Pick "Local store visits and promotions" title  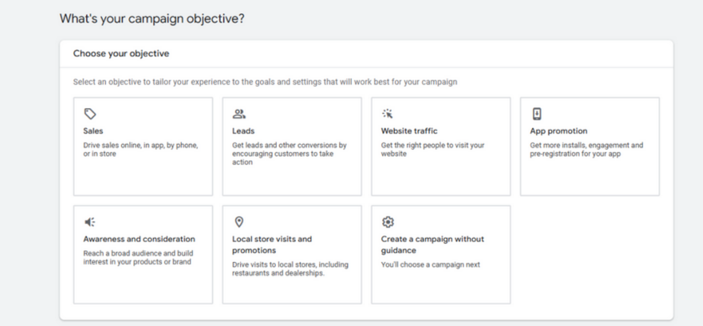pos(272,245)
